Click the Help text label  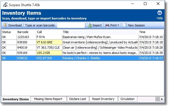pyautogui.click(x=160, y=18)
